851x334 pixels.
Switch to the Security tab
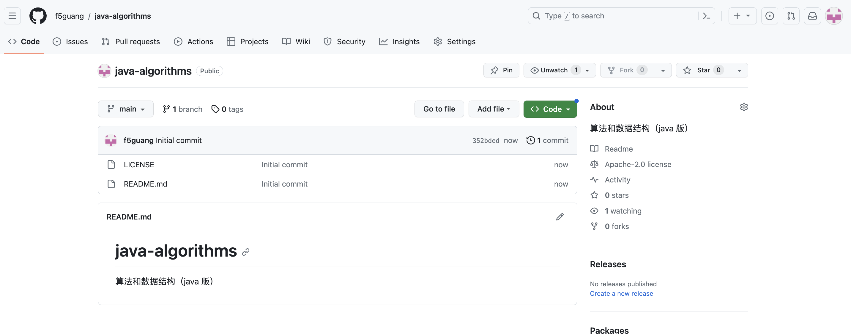(x=345, y=42)
